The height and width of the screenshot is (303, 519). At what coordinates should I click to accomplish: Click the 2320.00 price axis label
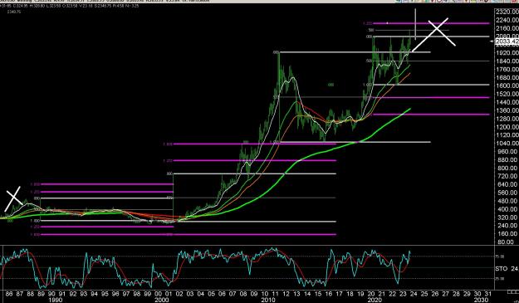[x=507, y=12]
